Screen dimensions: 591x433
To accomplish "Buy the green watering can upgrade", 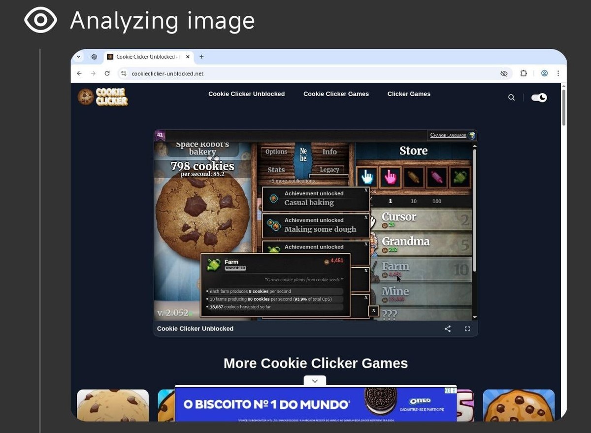I will tap(460, 178).
